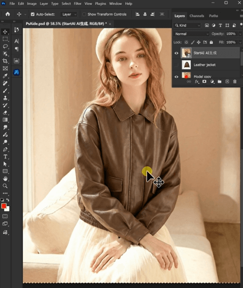The width and height of the screenshot is (243, 288).
Task: Open the Paragraph panel icon
Action: click(17, 49)
